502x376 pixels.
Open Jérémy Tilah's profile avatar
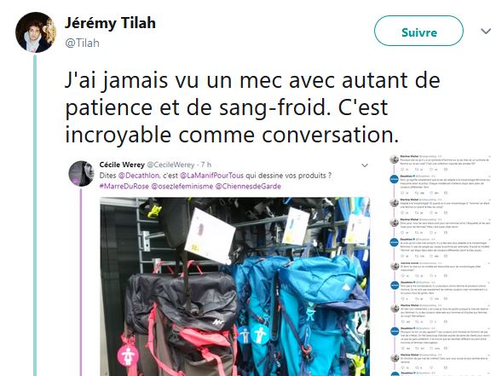click(36, 32)
